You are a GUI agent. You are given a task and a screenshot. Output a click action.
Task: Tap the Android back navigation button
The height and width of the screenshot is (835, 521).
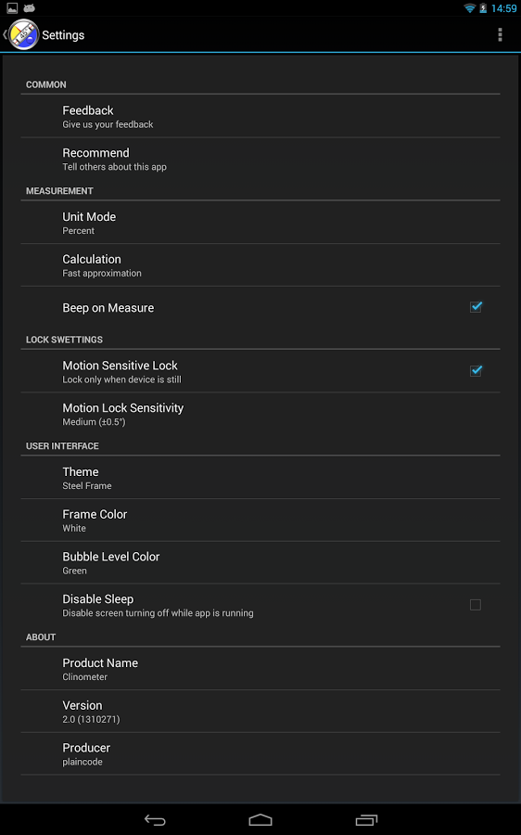pyautogui.click(x=155, y=820)
